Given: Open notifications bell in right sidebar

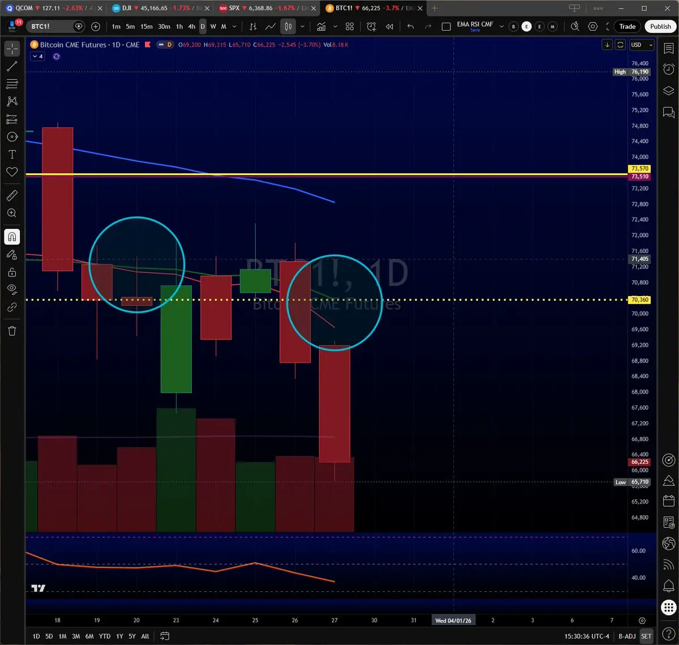Looking at the screenshot, I should [668, 586].
